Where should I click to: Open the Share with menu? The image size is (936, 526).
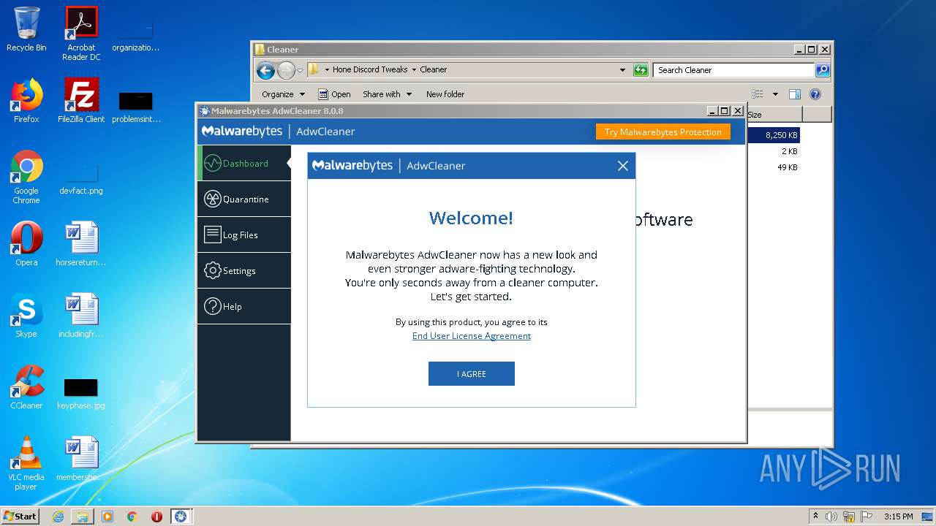pyautogui.click(x=387, y=94)
